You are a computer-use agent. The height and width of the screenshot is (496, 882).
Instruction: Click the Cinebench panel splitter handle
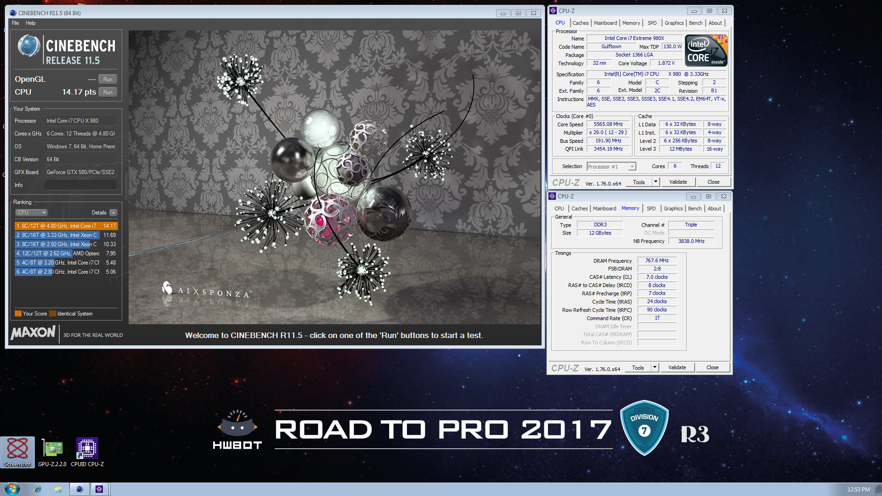[126, 187]
